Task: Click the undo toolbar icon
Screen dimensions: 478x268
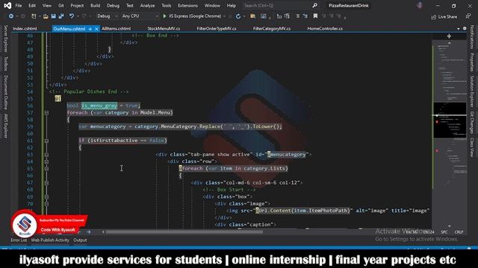Action: tap(72, 16)
